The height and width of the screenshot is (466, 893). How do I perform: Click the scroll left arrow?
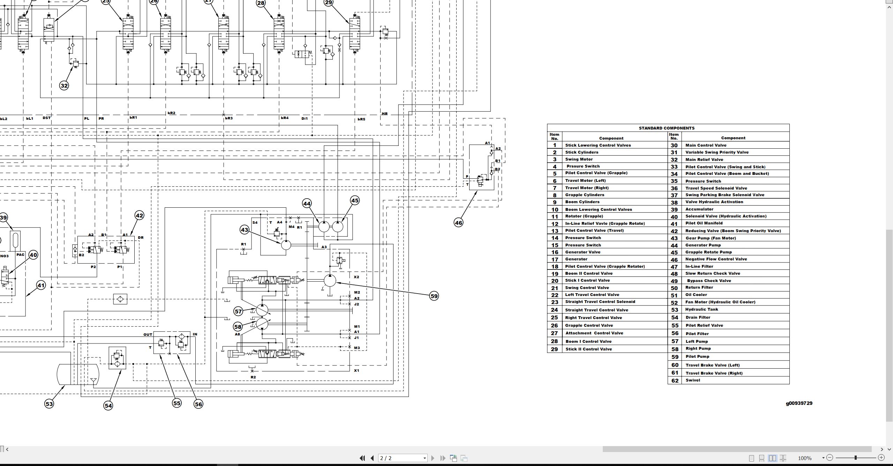coord(7,449)
